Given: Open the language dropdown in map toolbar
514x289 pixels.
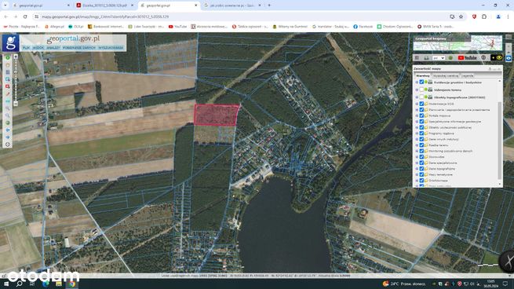Looking at the screenshot, I should pyautogui.click(x=439, y=58).
